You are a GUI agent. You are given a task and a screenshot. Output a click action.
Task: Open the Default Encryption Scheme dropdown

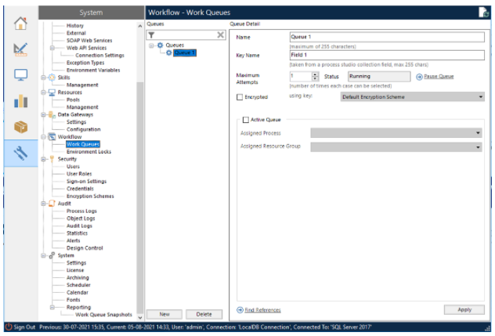coord(480,97)
